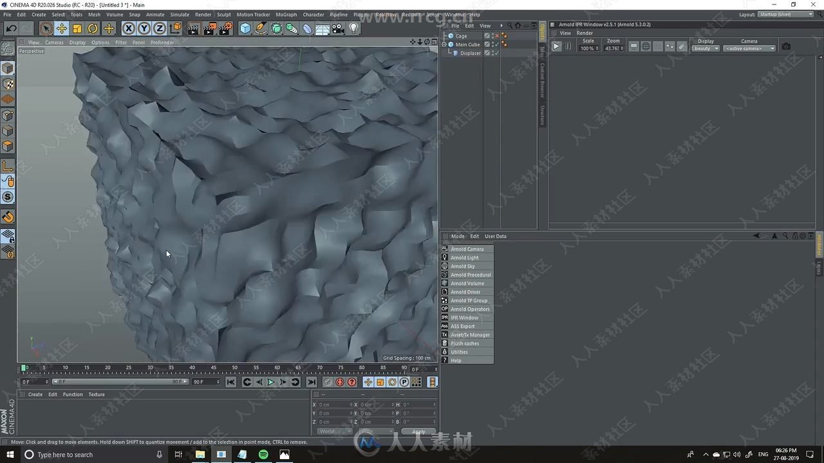Screen dimensions: 824x463
Task: Activate the Scale tool
Action: [77, 28]
